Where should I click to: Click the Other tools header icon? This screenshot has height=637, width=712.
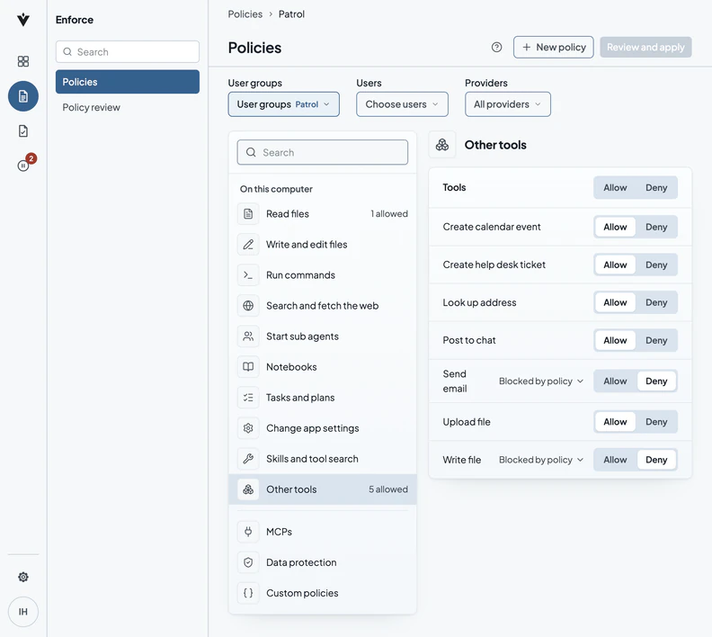click(x=442, y=145)
